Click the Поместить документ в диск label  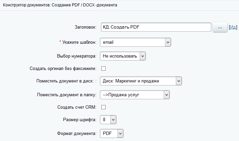(x=67, y=81)
